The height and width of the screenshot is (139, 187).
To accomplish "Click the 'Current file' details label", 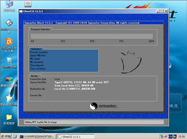I will click(36, 95).
